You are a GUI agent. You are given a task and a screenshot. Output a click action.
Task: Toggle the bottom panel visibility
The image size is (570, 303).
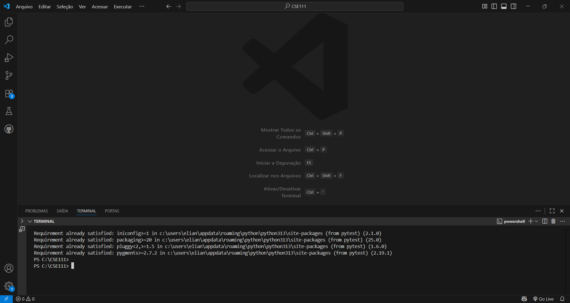[x=504, y=6]
